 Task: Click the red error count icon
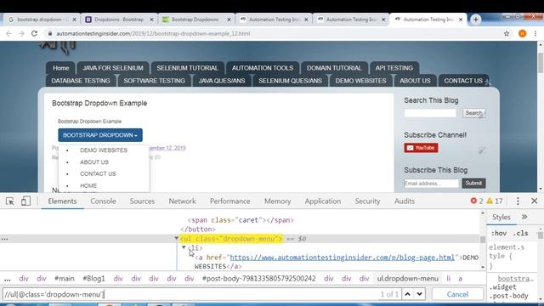pyautogui.click(x=473, y=201)
